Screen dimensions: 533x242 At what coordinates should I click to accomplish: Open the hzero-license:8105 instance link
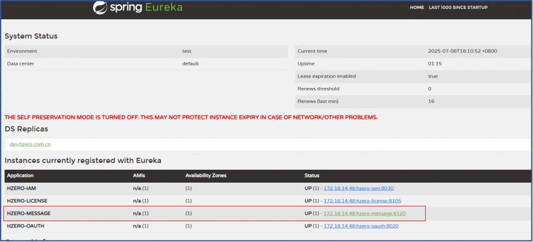362,200
